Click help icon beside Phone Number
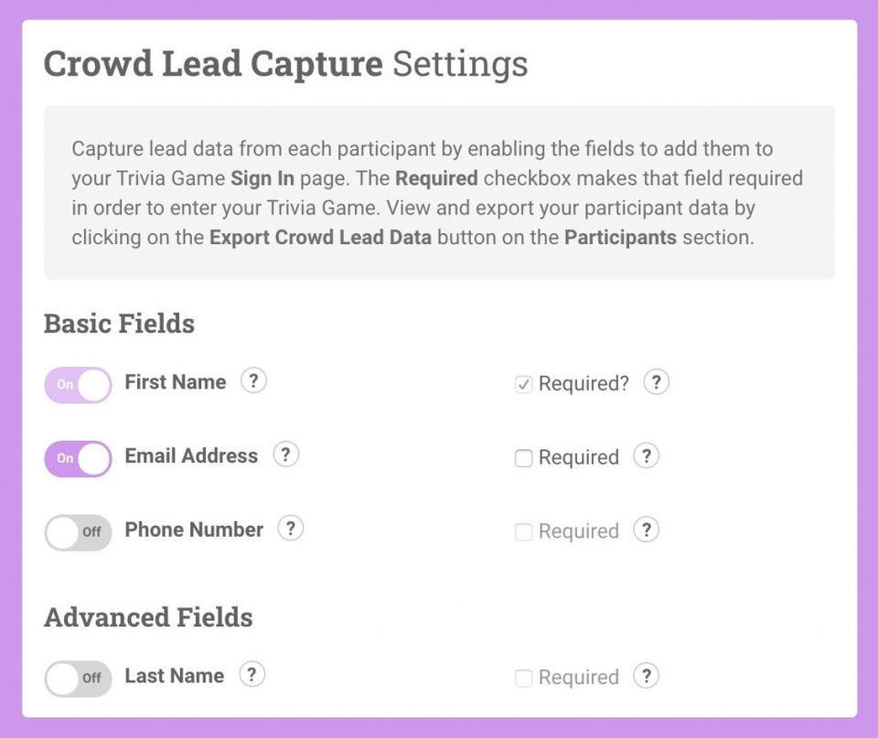878x738 pixels. (291, 529)
